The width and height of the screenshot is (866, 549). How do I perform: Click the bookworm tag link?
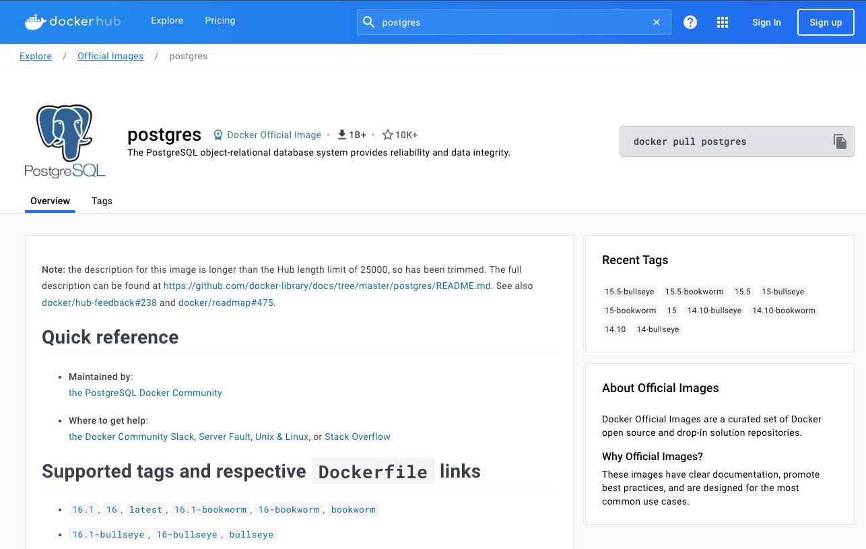(x=354, y=509)
